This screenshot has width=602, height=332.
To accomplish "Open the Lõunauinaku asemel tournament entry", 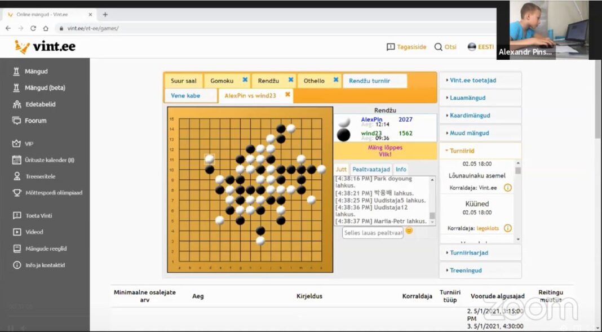I will (x=477, y=176).
